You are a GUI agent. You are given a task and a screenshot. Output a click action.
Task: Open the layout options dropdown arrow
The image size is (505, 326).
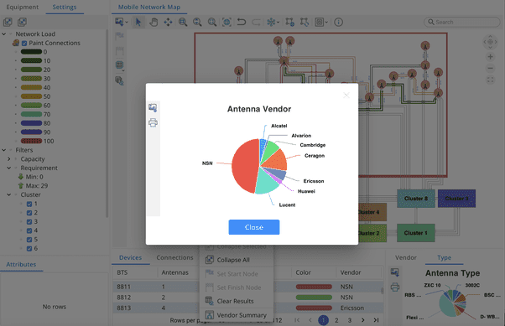(278, 22)
